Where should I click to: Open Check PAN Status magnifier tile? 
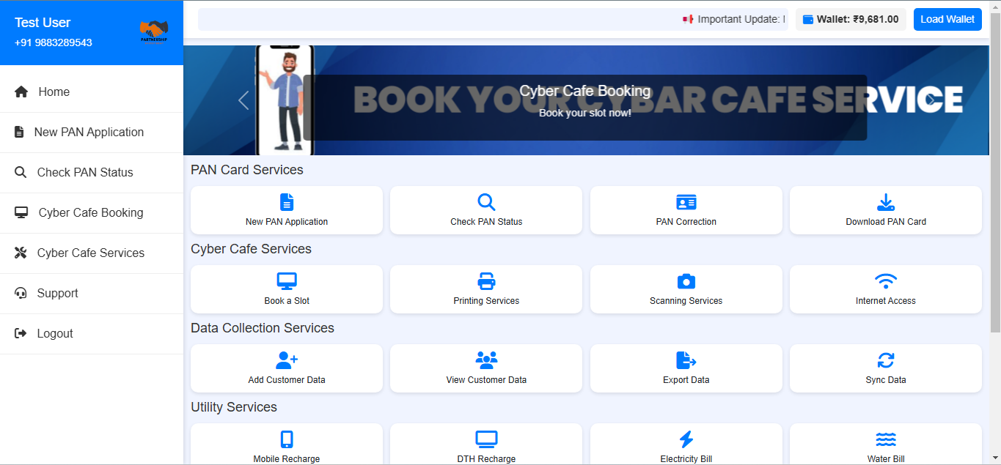click(x=486, y=203)
